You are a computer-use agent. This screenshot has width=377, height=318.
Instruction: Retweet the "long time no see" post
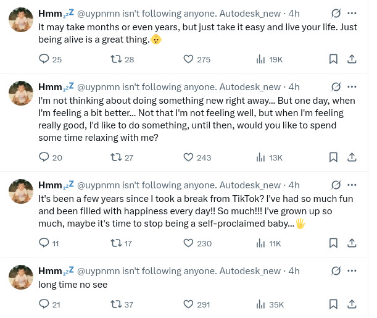click(115, 304)
